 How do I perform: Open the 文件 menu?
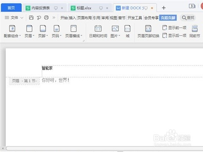click(11, 18)
